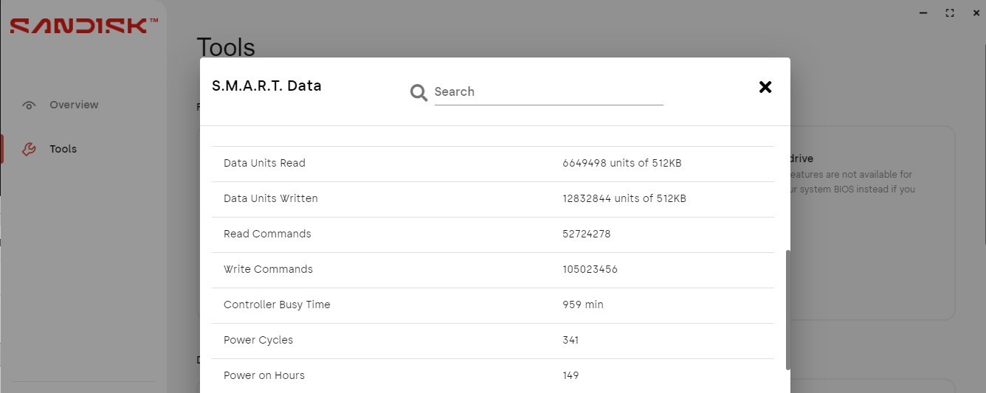Select the Controller Busy Time row
986x393 pixels.
pyautogui.click(x=493, y=305)
